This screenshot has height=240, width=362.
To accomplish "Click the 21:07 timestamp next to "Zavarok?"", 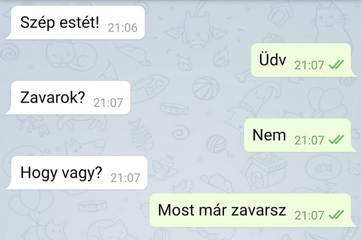I will point(108,103).
